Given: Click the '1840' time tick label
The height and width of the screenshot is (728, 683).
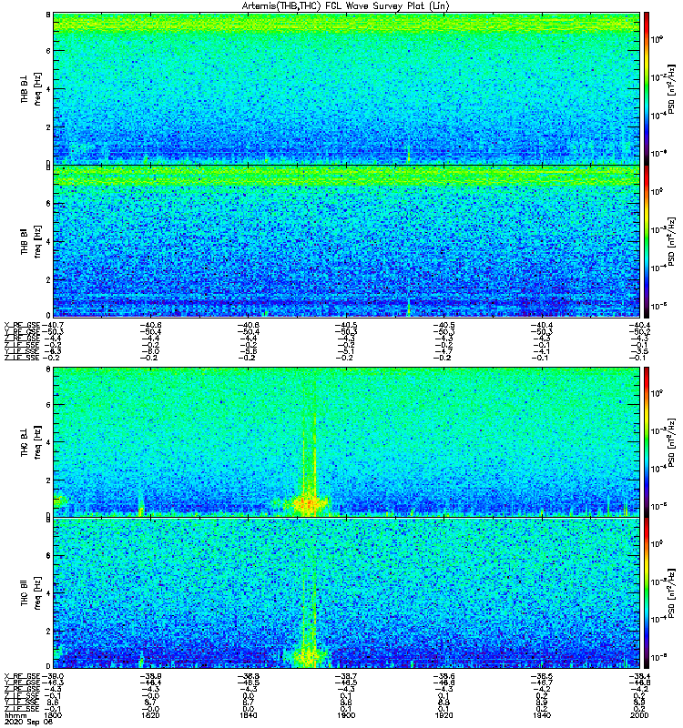Looking at the screenshot, I should 249,715.
